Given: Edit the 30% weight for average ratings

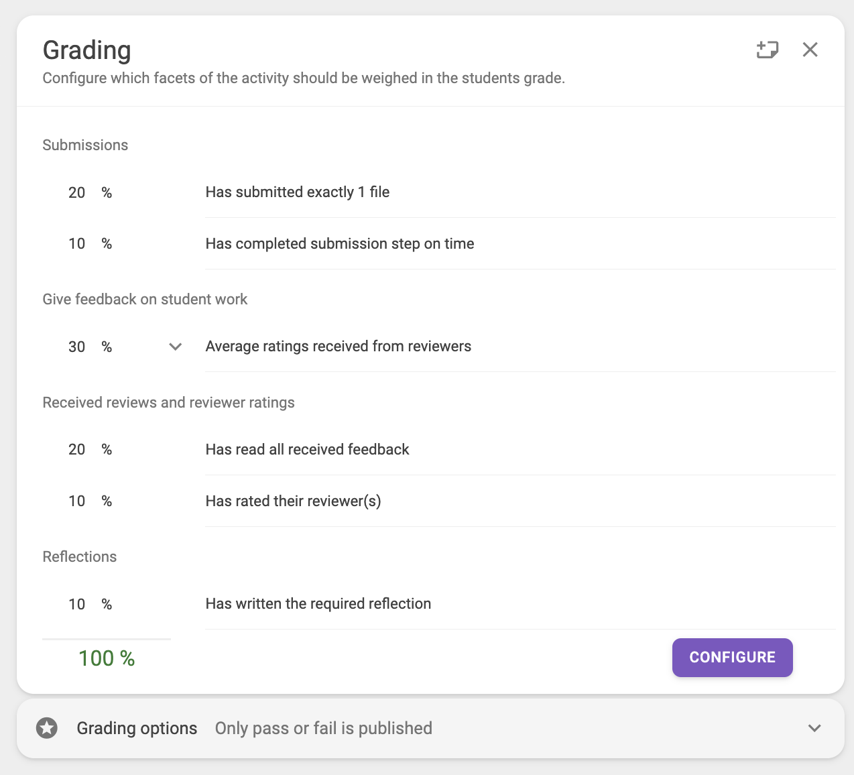Looking at the screenshot, I should pyautogui.click(x=78, y=347).
